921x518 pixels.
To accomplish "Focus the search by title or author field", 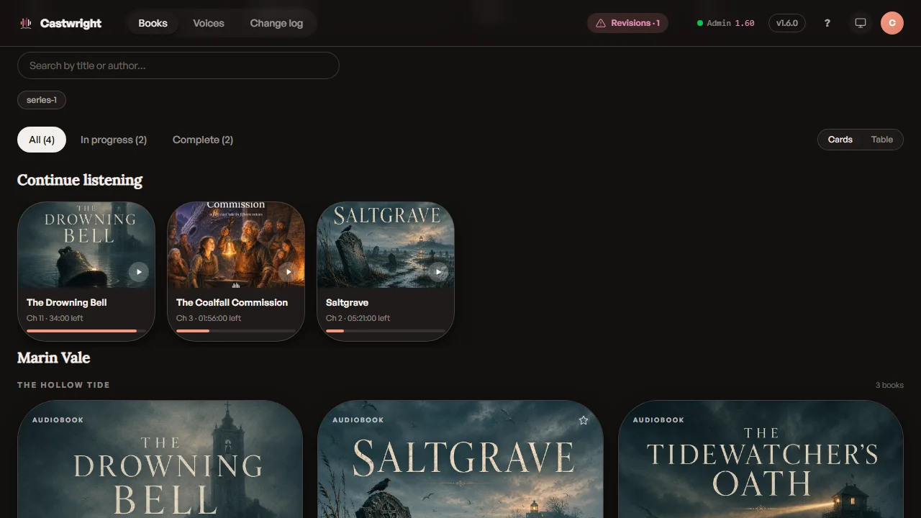I will pyautogui.click(x=178, y=65).
